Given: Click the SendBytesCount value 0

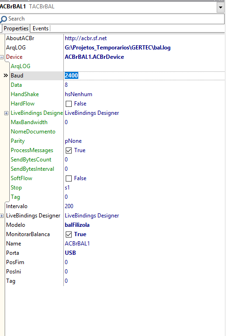Looking at the screenshot, I should (66, 160).
